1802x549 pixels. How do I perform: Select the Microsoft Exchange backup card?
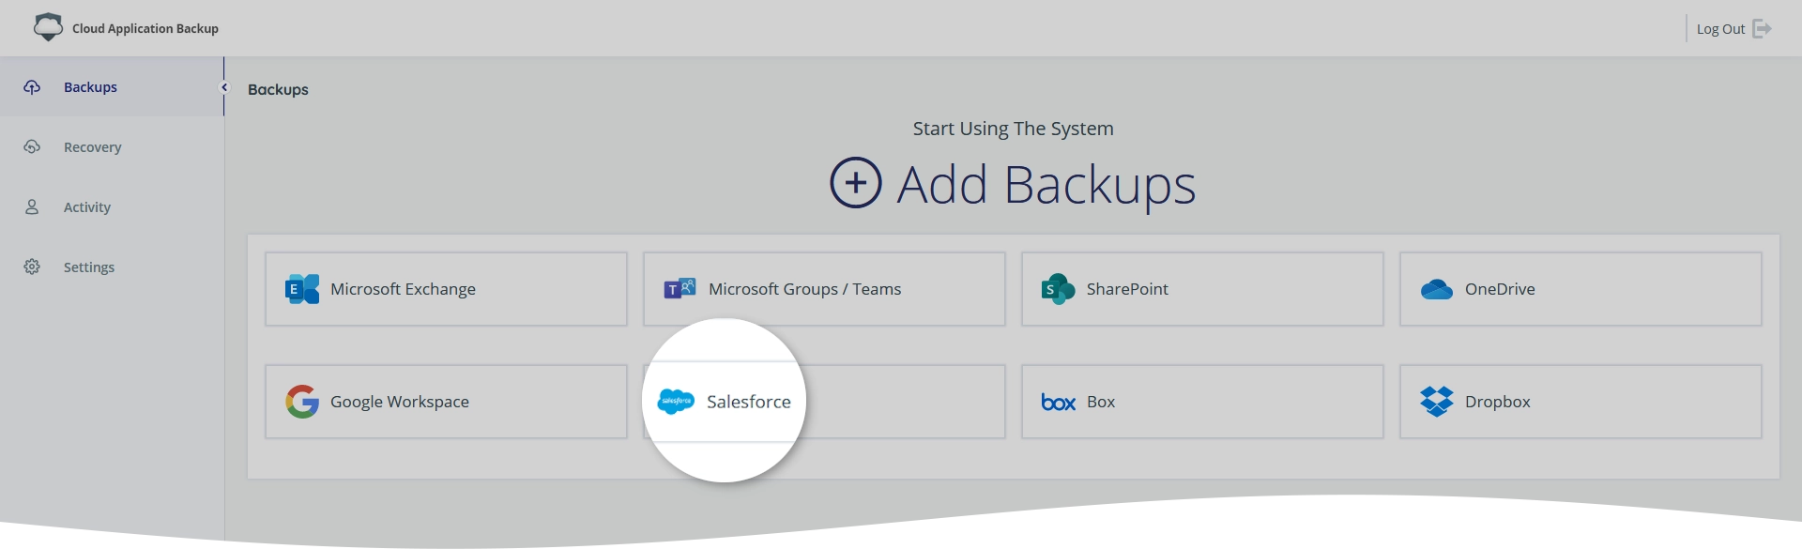446,289
